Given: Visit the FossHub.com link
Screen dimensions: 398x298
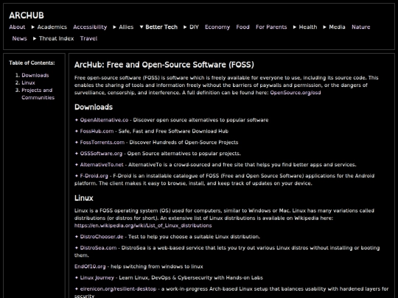Looking at the screenshot, I should click(97, 131).
